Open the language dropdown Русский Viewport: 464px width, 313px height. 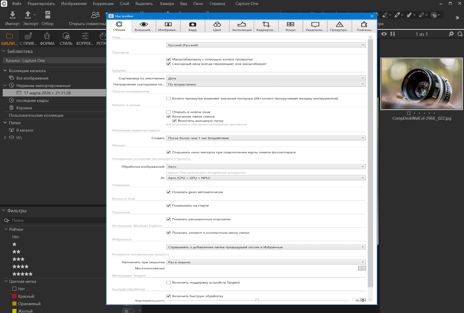tap(266, 45)
